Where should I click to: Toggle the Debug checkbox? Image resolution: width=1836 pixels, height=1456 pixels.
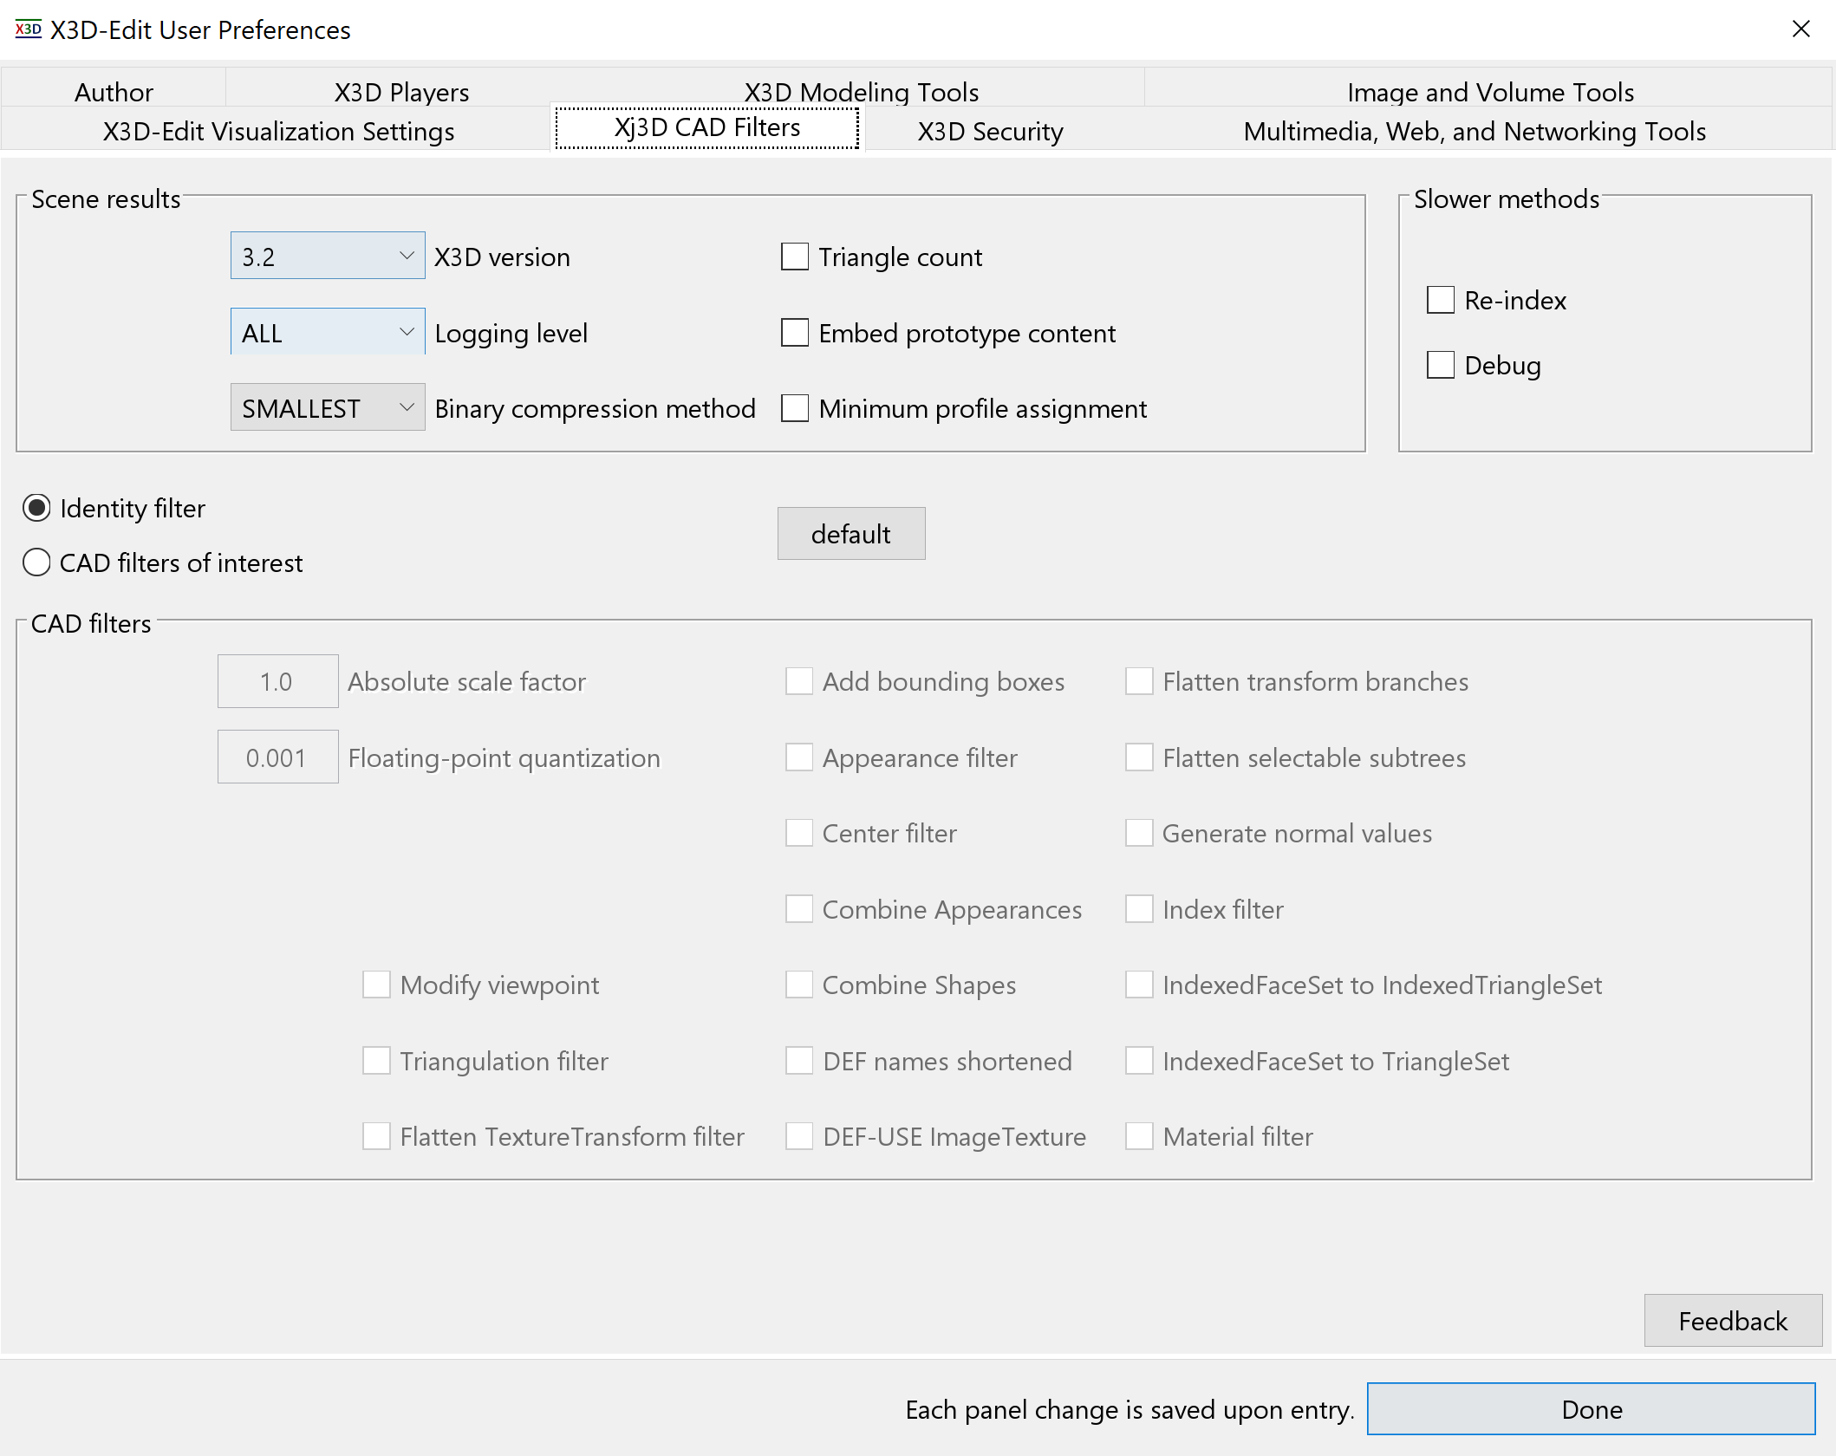(x=1440, y=365)
